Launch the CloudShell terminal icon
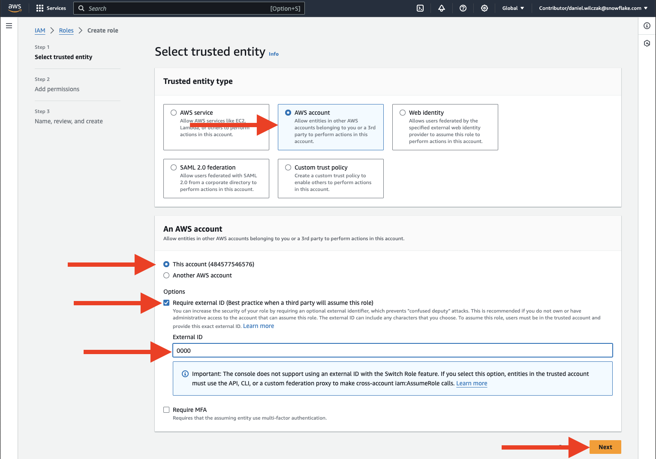Viewport: 656px width, 459px height. pyautogui.click(x=420, y=8)
